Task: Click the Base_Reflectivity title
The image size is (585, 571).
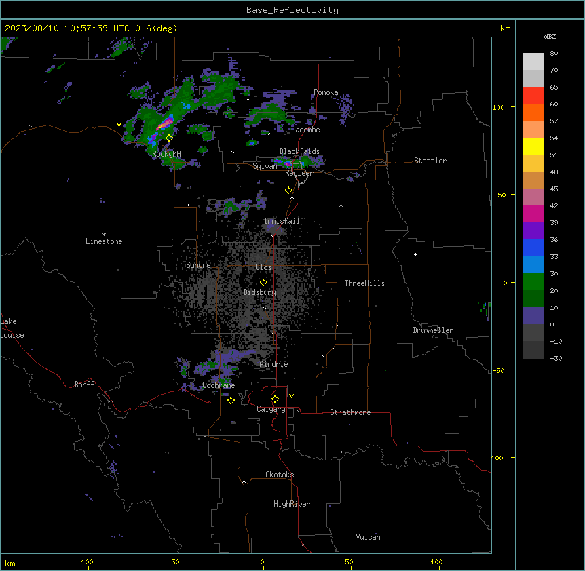Action: (292, 10)
